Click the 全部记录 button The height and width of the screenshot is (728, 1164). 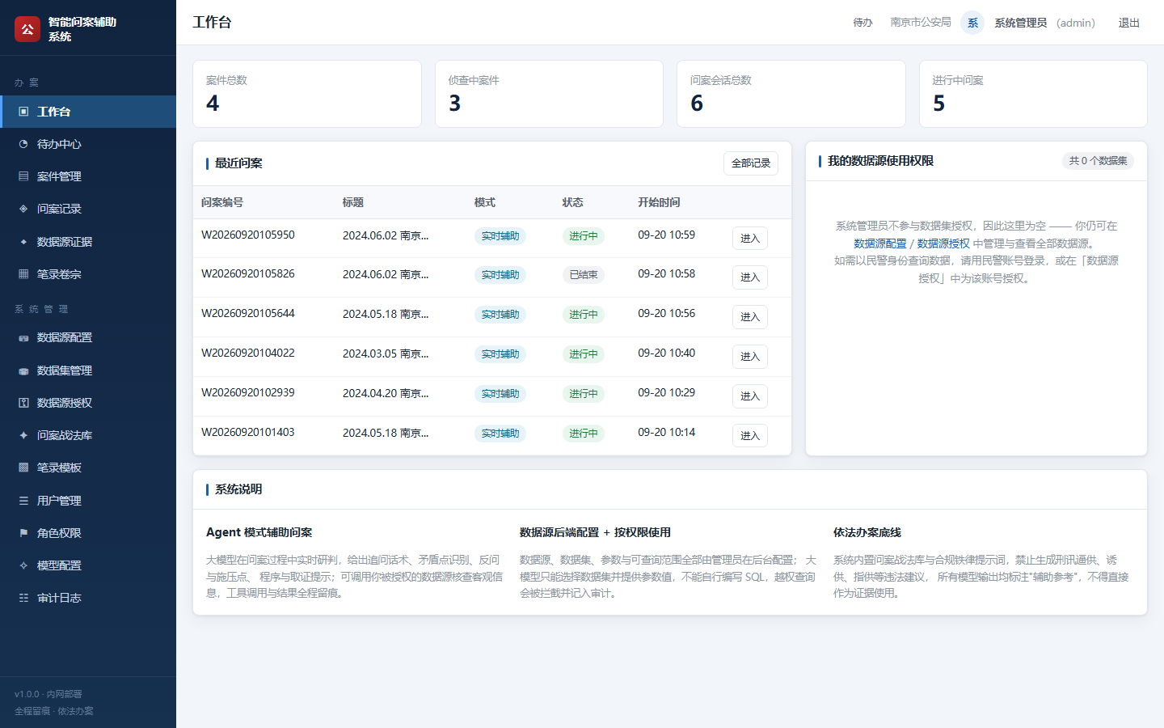751,163
